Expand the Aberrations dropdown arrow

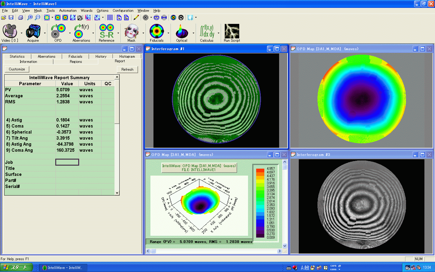pyautogui.click(x=93, y=33)
